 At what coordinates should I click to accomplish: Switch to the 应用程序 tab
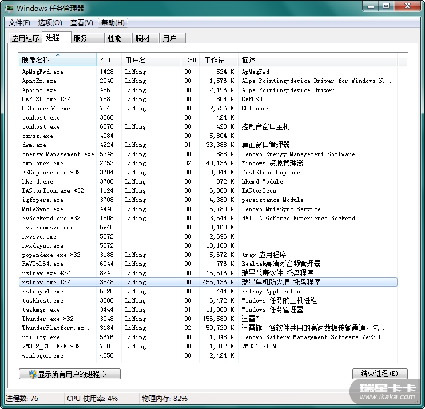[x=26, y=38]
